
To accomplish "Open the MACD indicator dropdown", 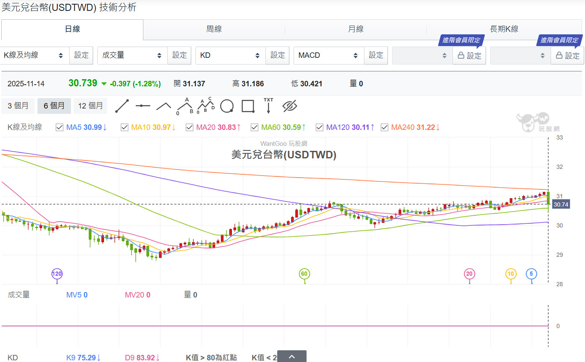I will pos(328,55).
